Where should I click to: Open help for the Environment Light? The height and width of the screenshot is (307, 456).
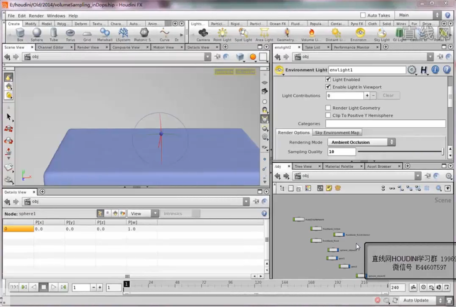tap(447, 70)
